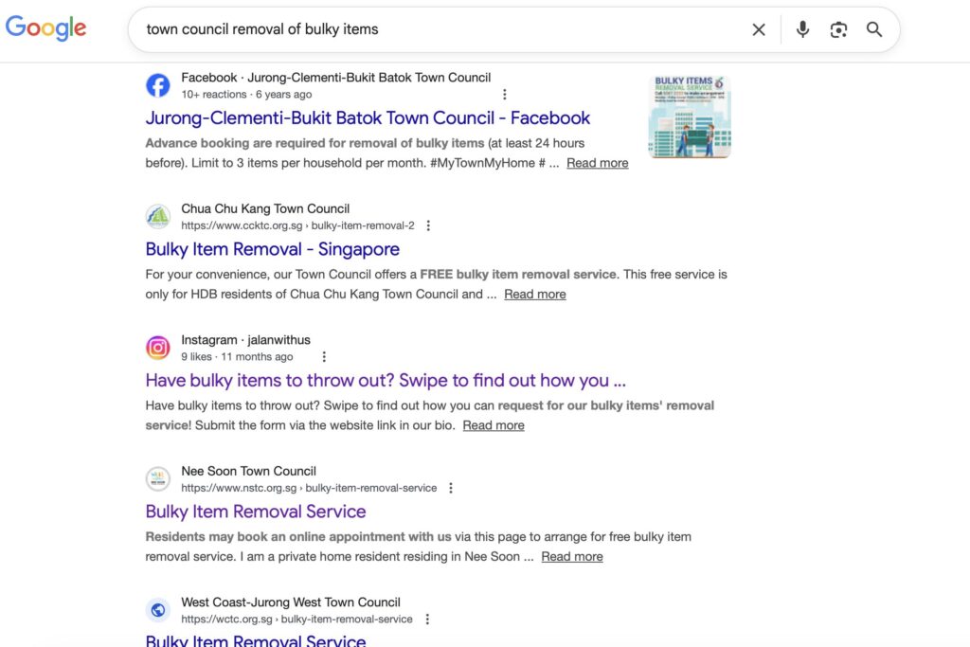Screen dimensions: 970x647
Task: Open the Instagram bulky items post link
Action: 385,381
